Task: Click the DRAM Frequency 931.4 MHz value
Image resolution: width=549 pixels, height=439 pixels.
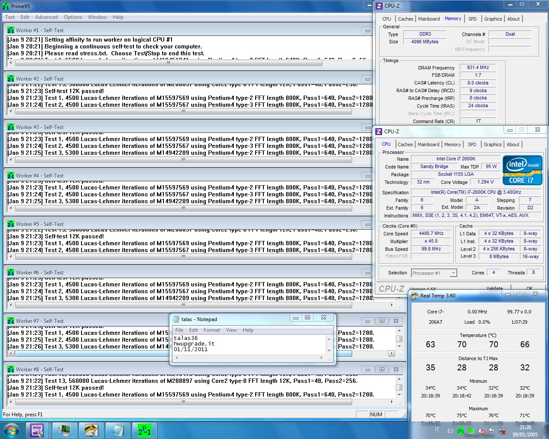Action: [478, 67]
